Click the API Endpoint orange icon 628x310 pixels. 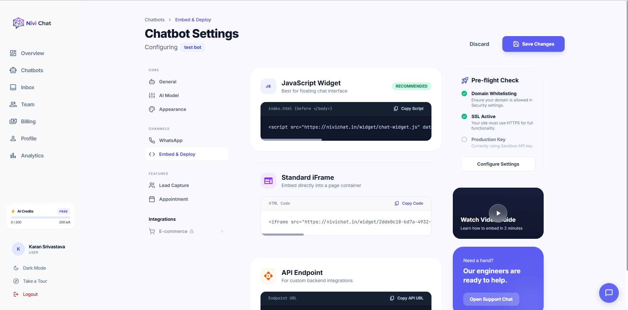tap(268, 276)
